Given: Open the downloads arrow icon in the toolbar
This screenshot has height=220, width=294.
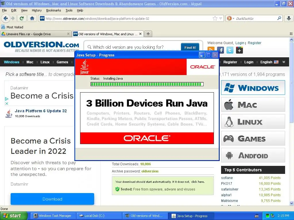Looking at the screenshot, I should point(289,18).
